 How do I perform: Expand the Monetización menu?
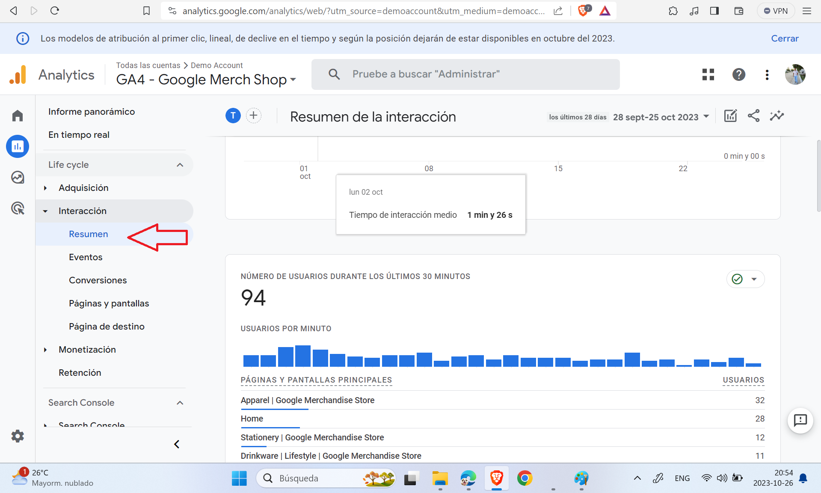(x=45, y=350)
